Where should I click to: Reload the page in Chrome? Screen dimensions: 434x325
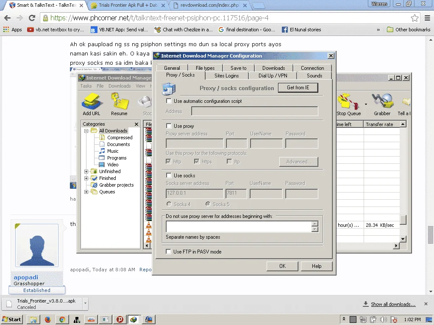coord(32,18)
